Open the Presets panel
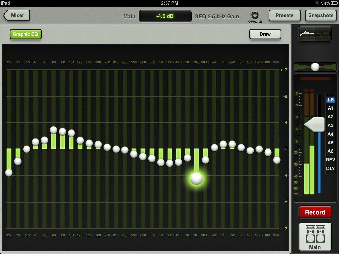 [x=285, y=15]
